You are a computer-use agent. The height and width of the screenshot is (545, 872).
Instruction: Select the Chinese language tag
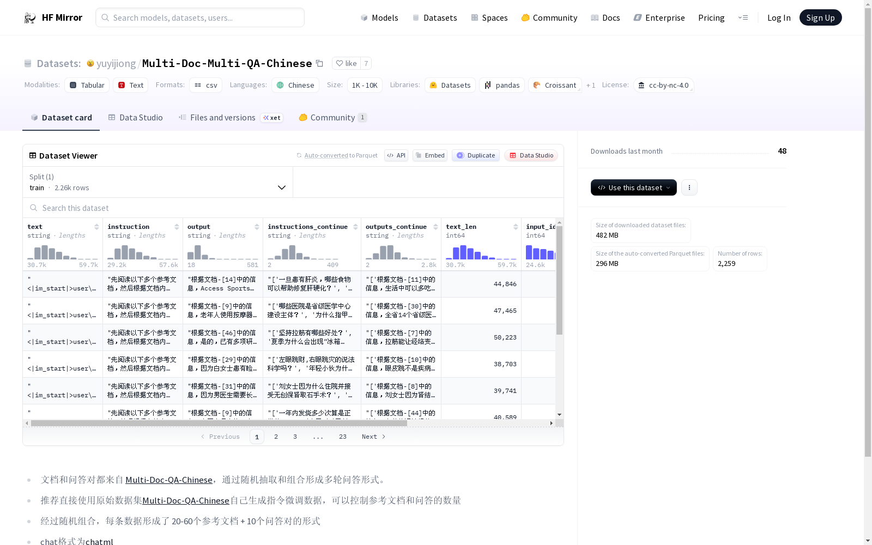[295, 85]
